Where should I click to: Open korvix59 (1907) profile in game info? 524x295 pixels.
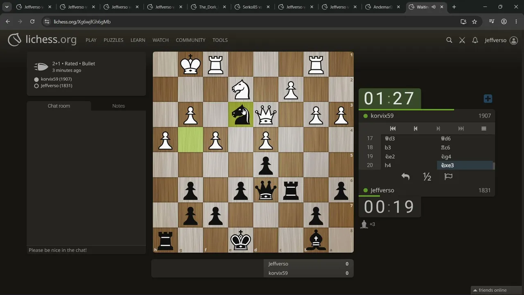click(x=56, y=79)
